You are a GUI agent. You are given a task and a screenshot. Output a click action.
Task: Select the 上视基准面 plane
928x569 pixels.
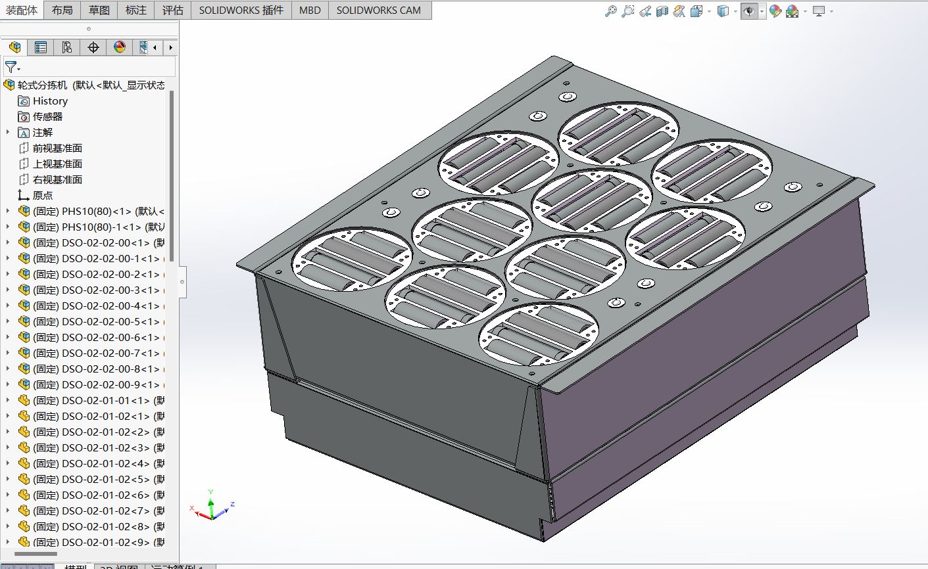50,164
